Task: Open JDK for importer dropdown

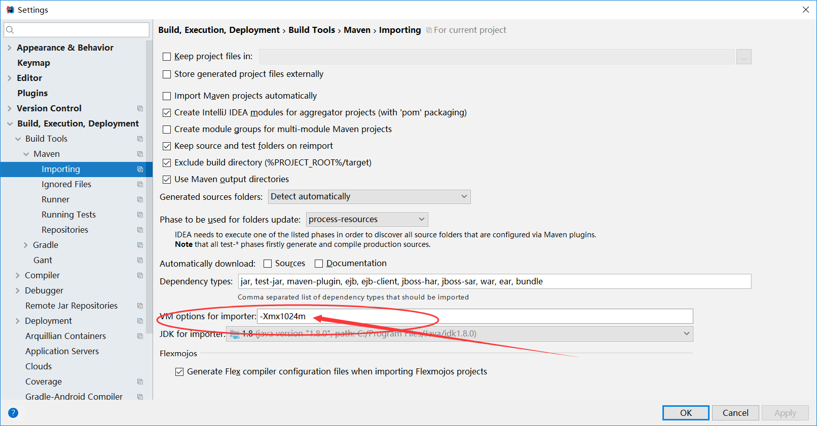Action: pos(459,333)
